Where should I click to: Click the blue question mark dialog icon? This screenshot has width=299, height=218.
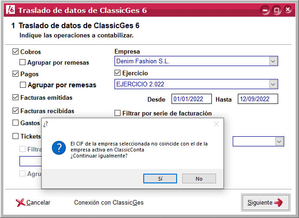(x=59, y=148)
